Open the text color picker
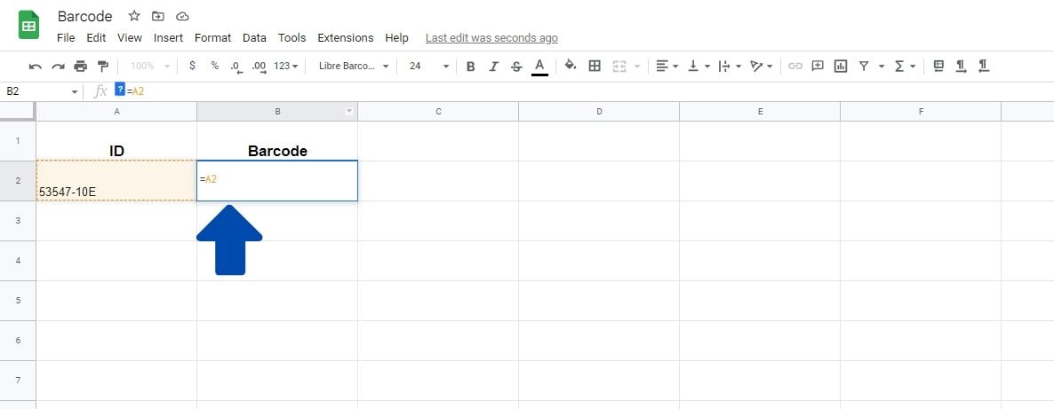Screen dimensions: 1054x409 (539, 66)
